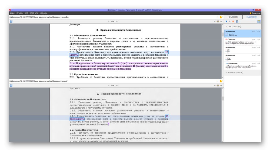Open file browse icon for Договор_2_new.tif
Viewport: 270px width, 151px height.
point(221,81)
